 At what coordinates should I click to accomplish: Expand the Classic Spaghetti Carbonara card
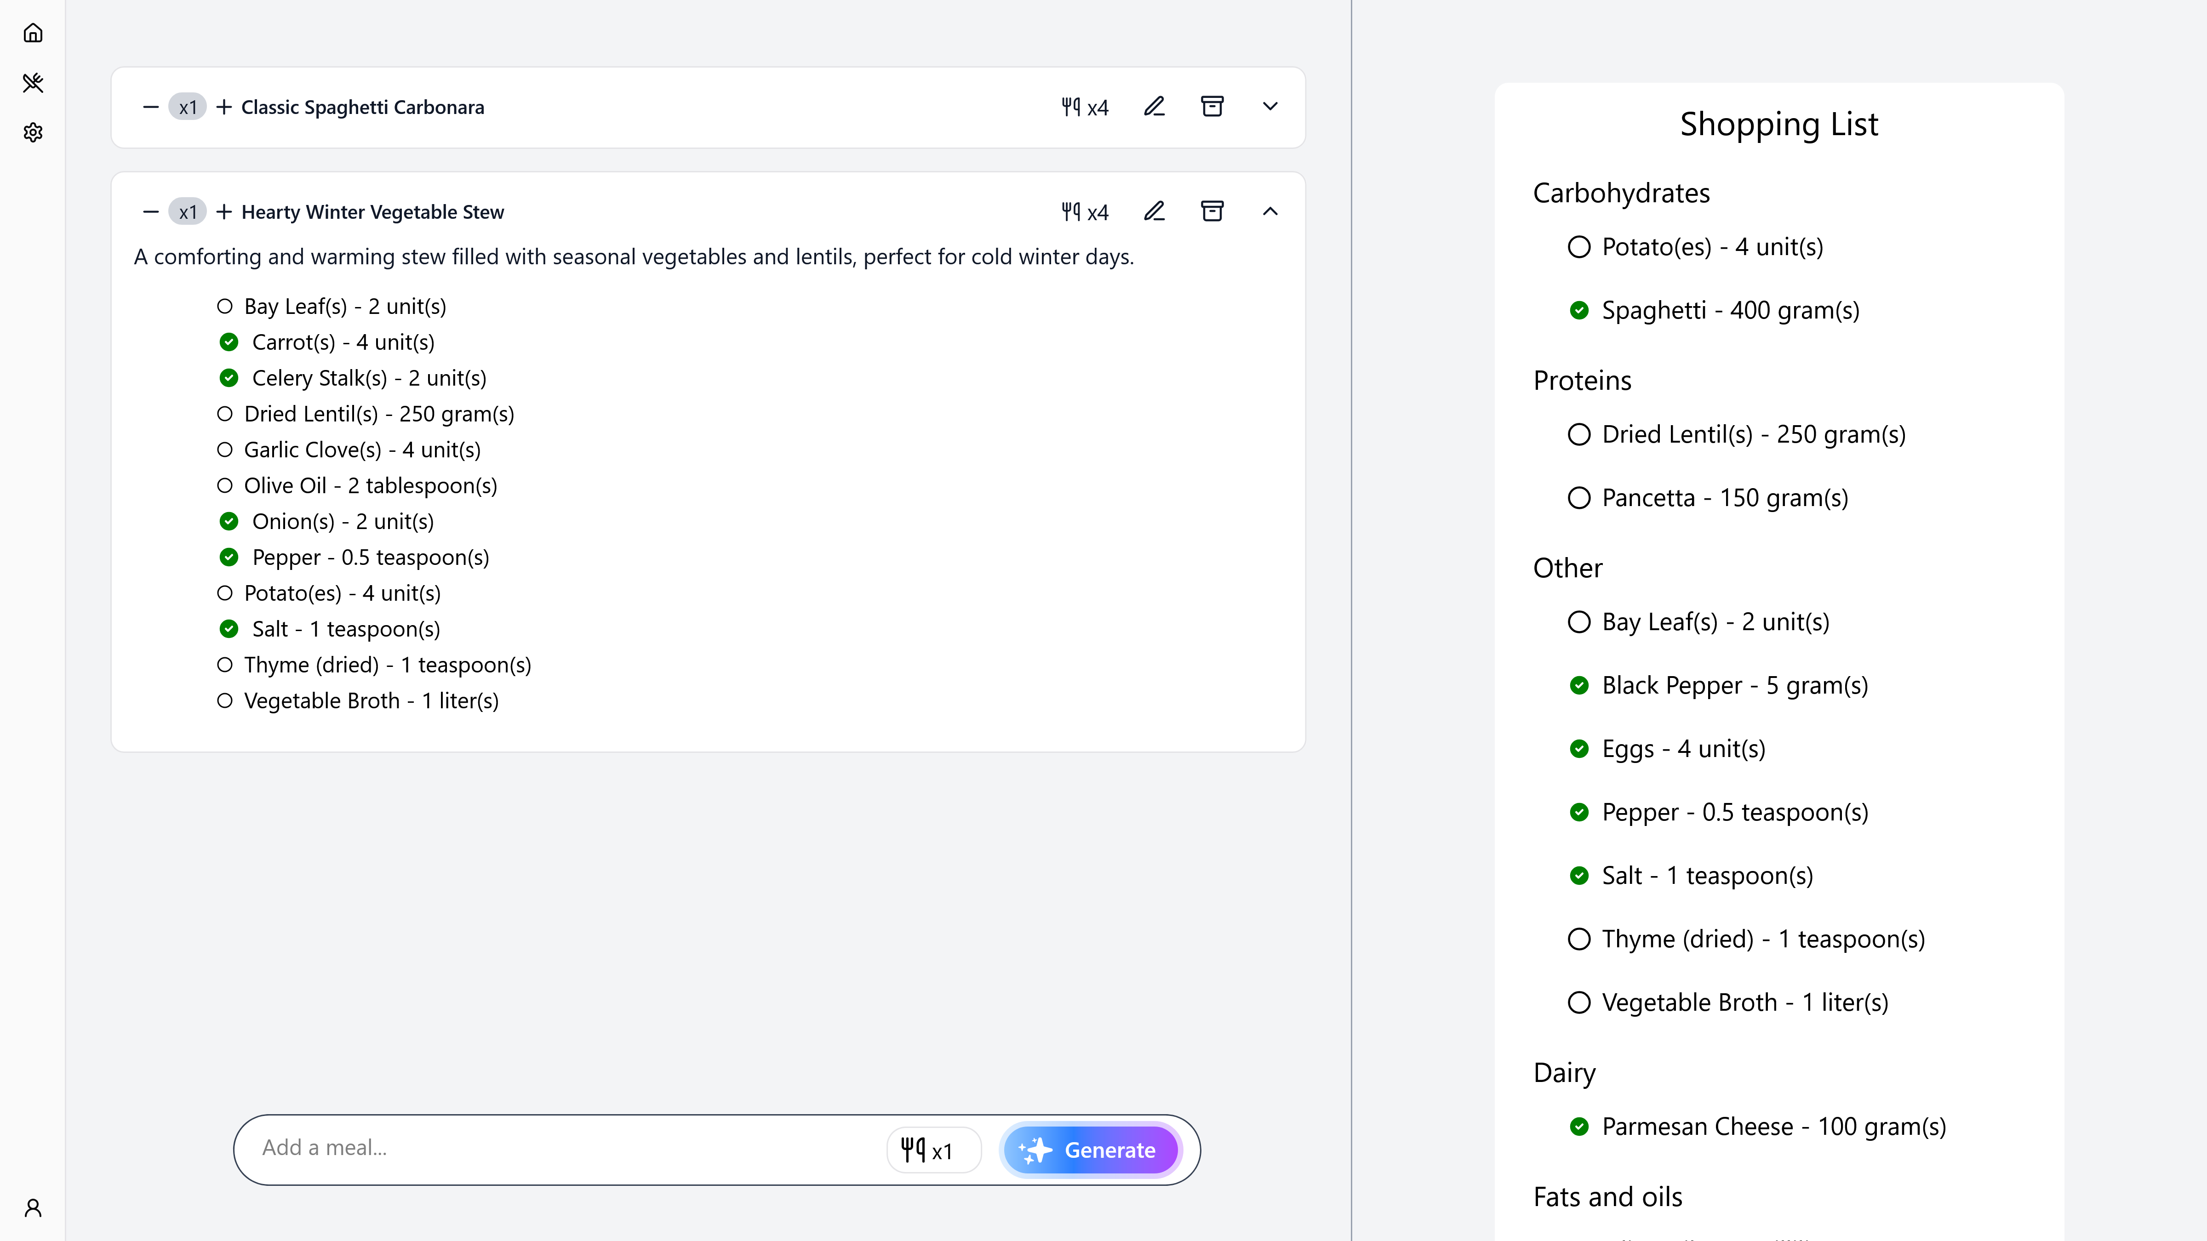[x=1269, y=107]
